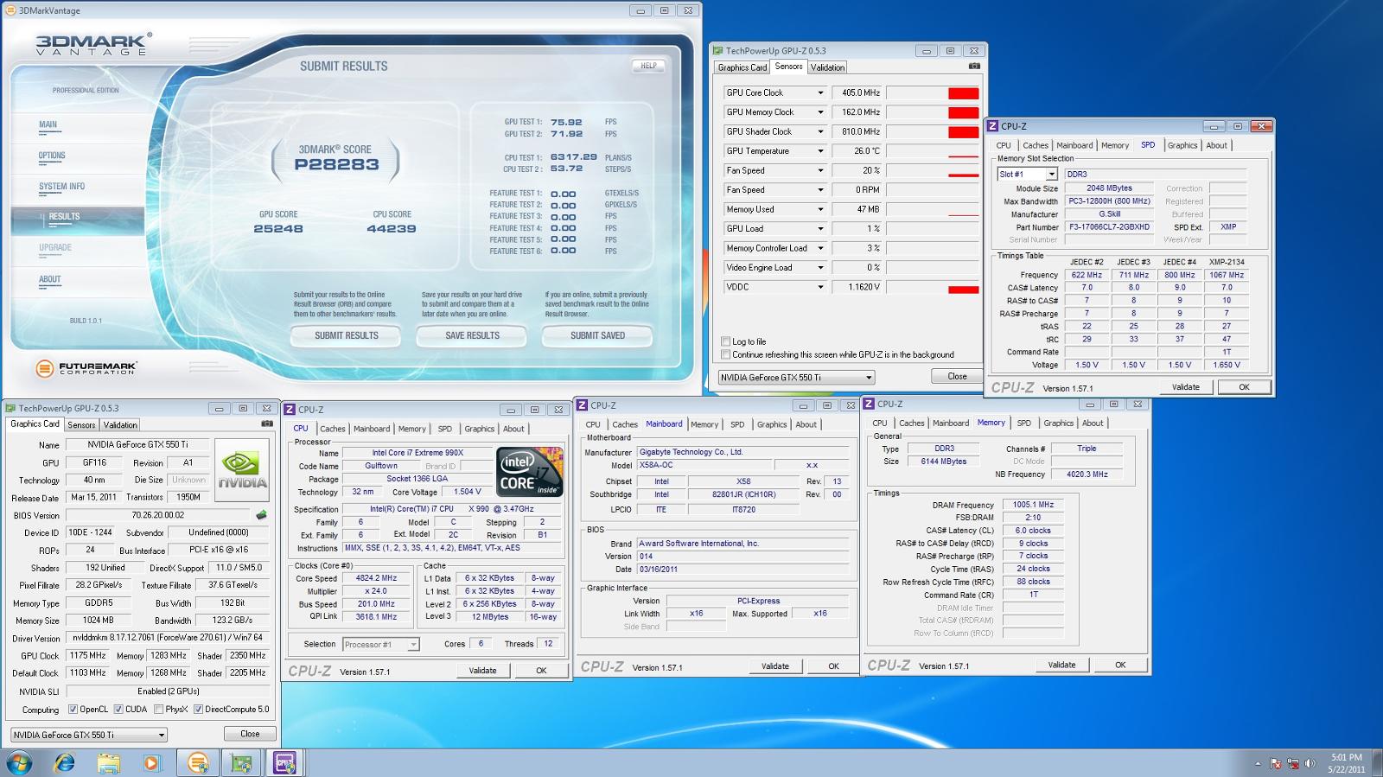The height and width of the screenshot is (777, 1383).
Task: Click the Save Results button
Action: [x=472, y=335]
